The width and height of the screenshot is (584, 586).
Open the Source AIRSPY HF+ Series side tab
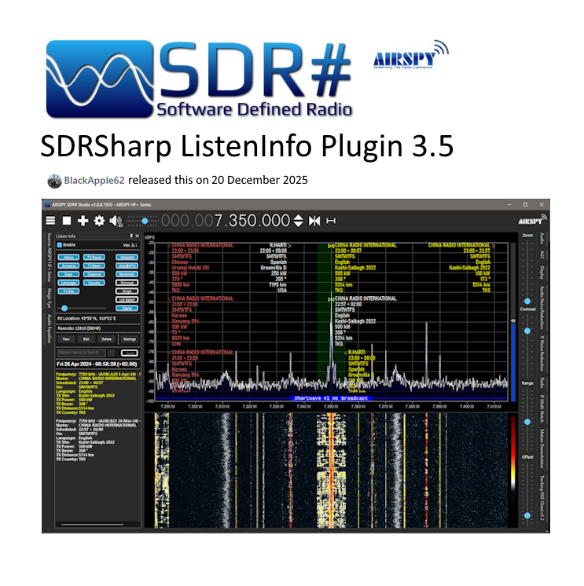pyautogui.click(x=49, y=258)
